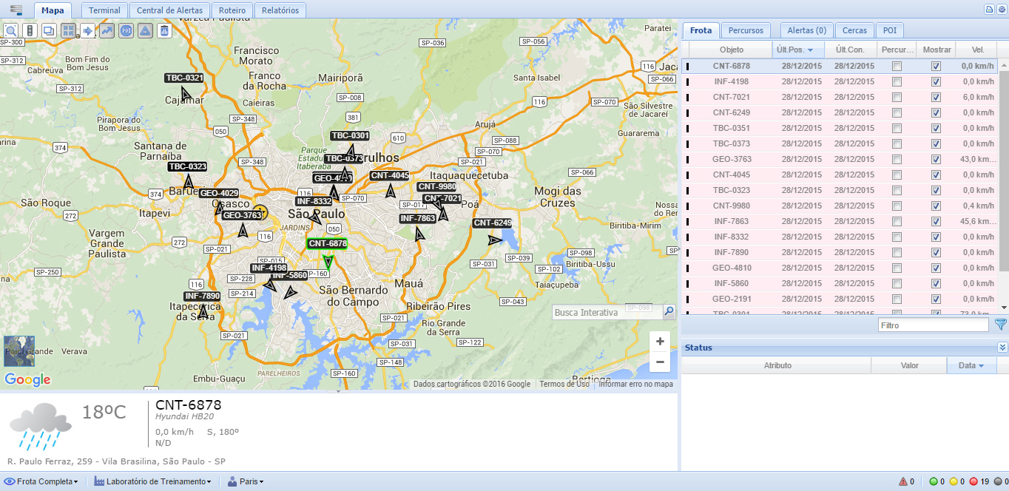This screenshot has width=1009, height=491.
Task: Click Informar erro no mapa link
Action: click(636, 384)
